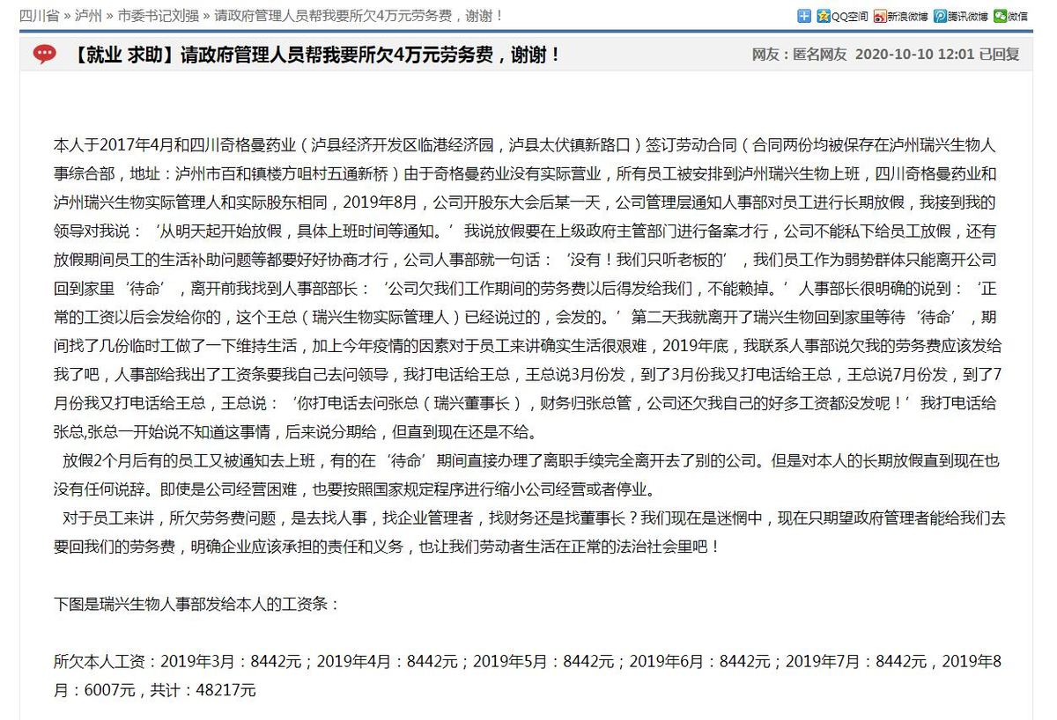Viewport: 1057px width, 720px height.
Task: Click the green 微信 chat icon
Action: (x=1000, y=16)
